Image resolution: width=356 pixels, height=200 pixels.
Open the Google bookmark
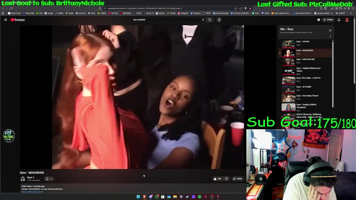point(49,13)
